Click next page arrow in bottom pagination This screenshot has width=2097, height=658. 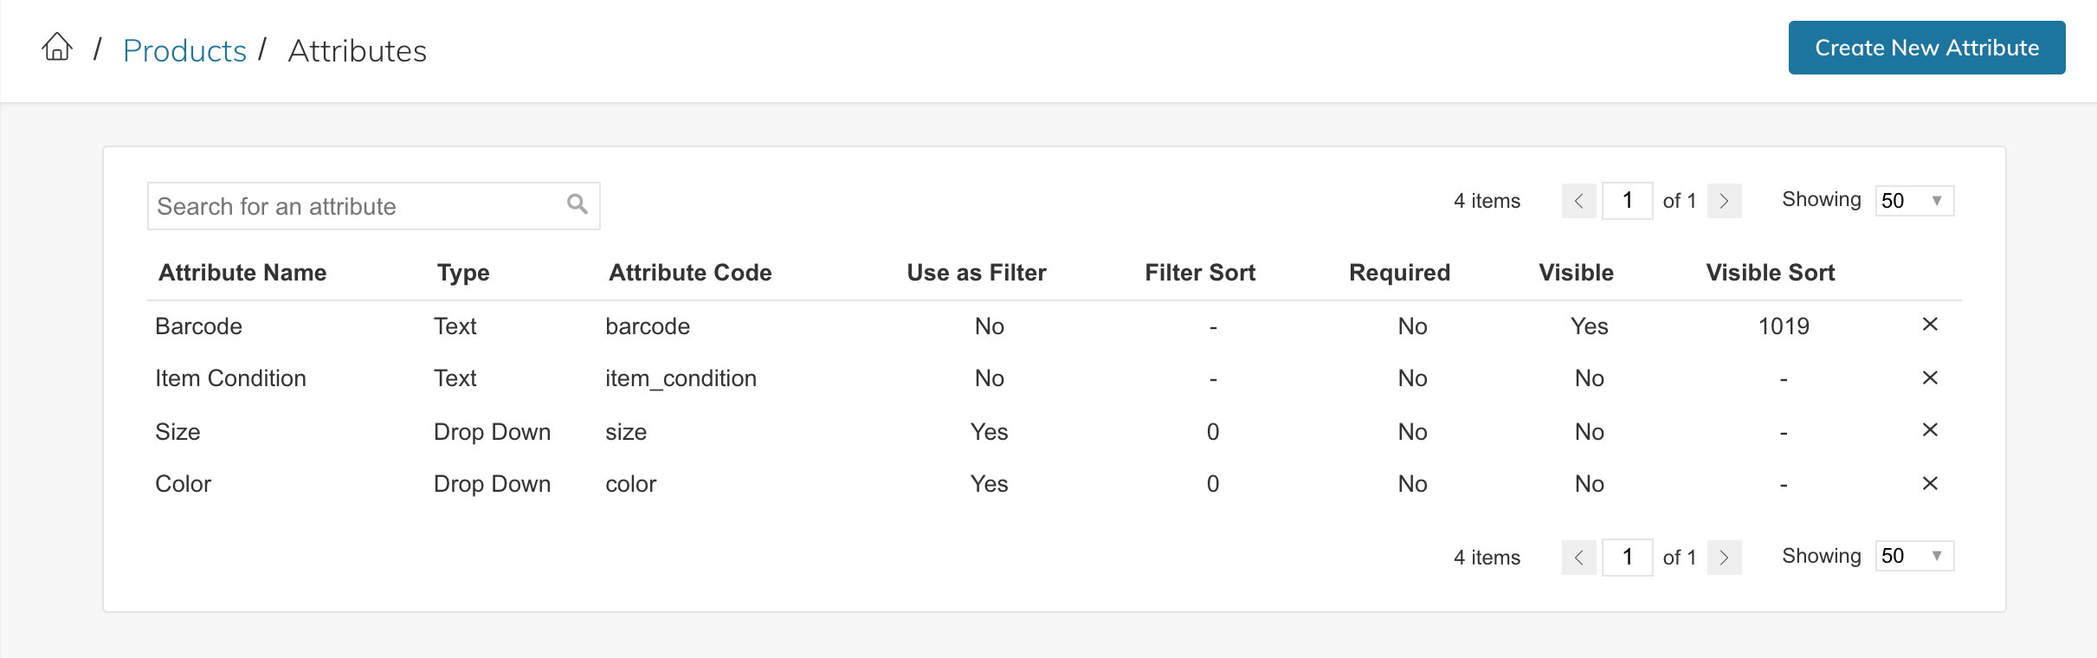coord(1724,558)
